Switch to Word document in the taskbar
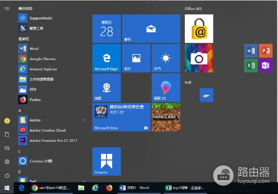This screenshot has width=278, height=194. pos(134,188)
